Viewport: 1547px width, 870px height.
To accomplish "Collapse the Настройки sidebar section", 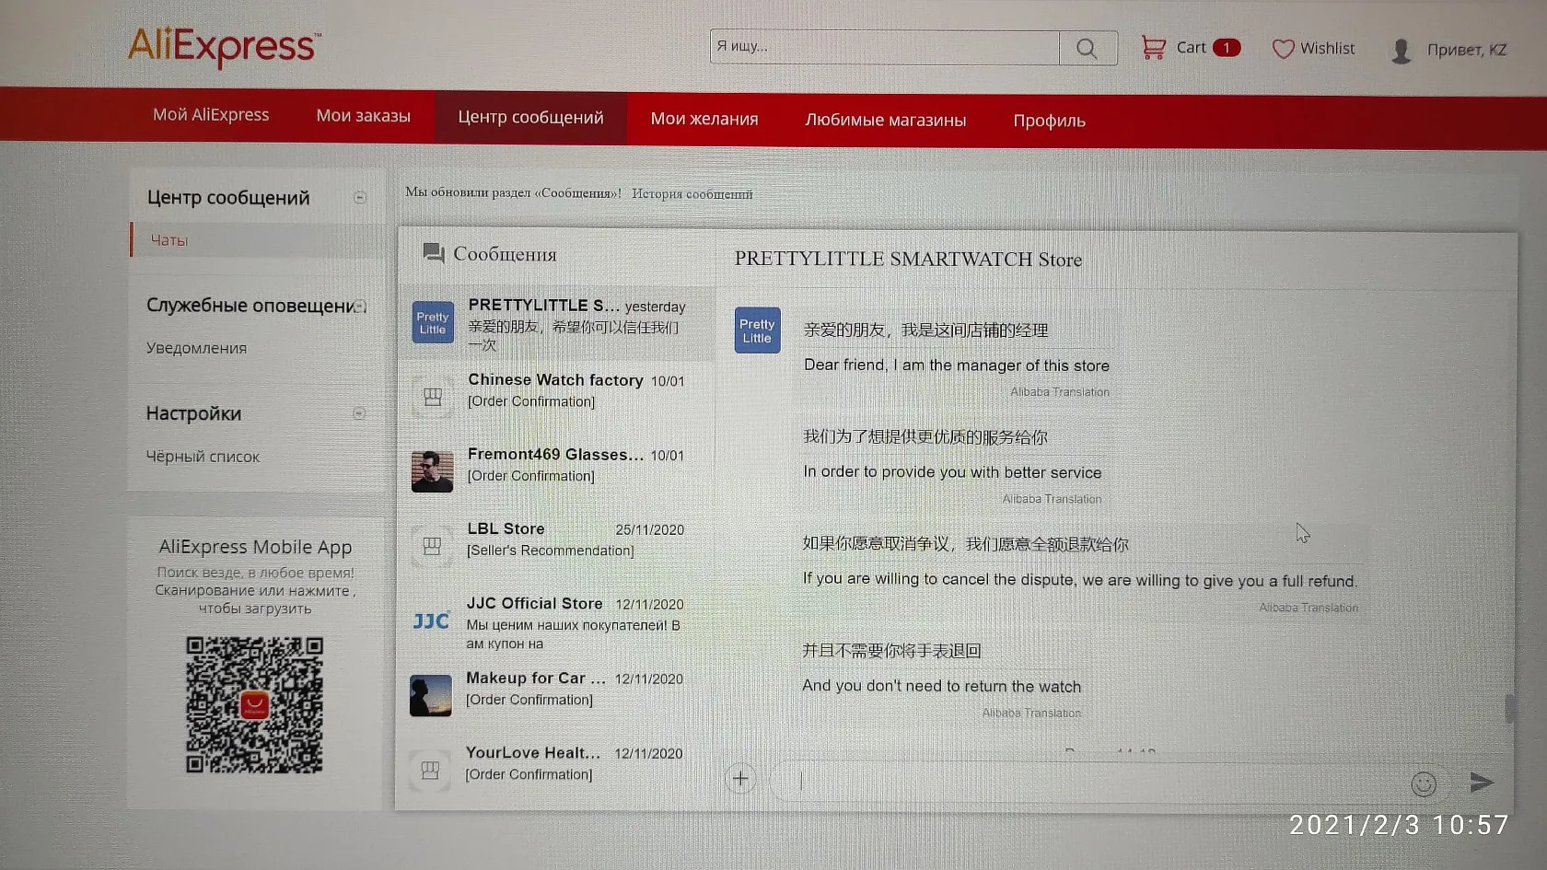I will [x=359, y=413].
